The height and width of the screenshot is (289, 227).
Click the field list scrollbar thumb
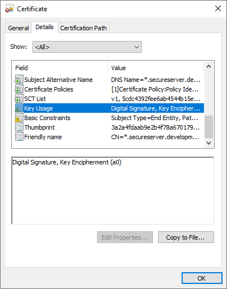click(x=209, y=127)
